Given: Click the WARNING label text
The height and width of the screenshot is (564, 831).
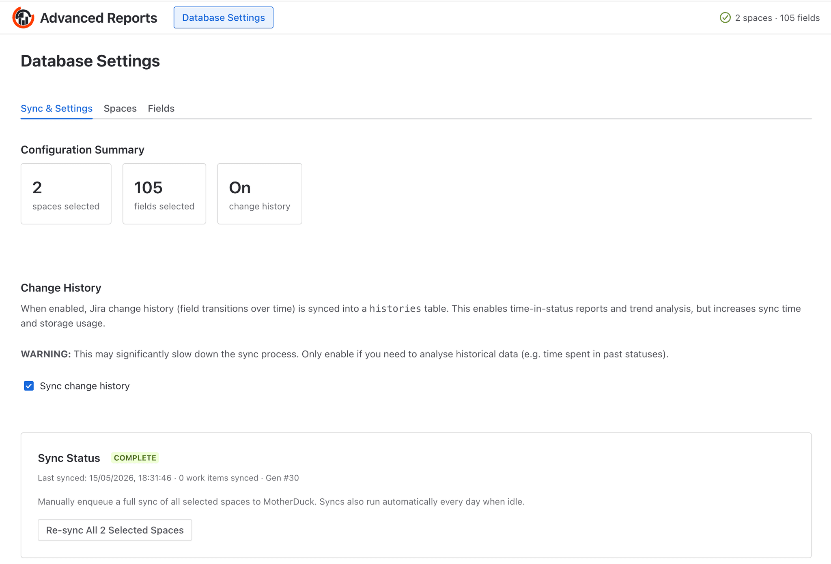Looking at the screenshot, I should click(x=46, y=354).
